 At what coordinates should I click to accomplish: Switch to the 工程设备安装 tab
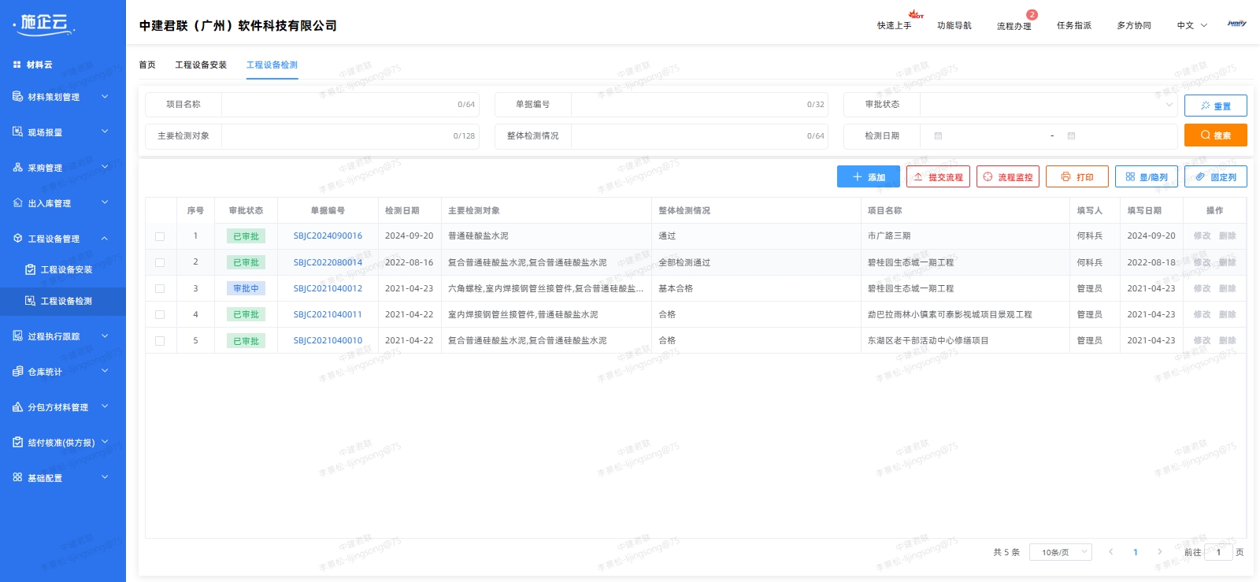coord(201,65)
